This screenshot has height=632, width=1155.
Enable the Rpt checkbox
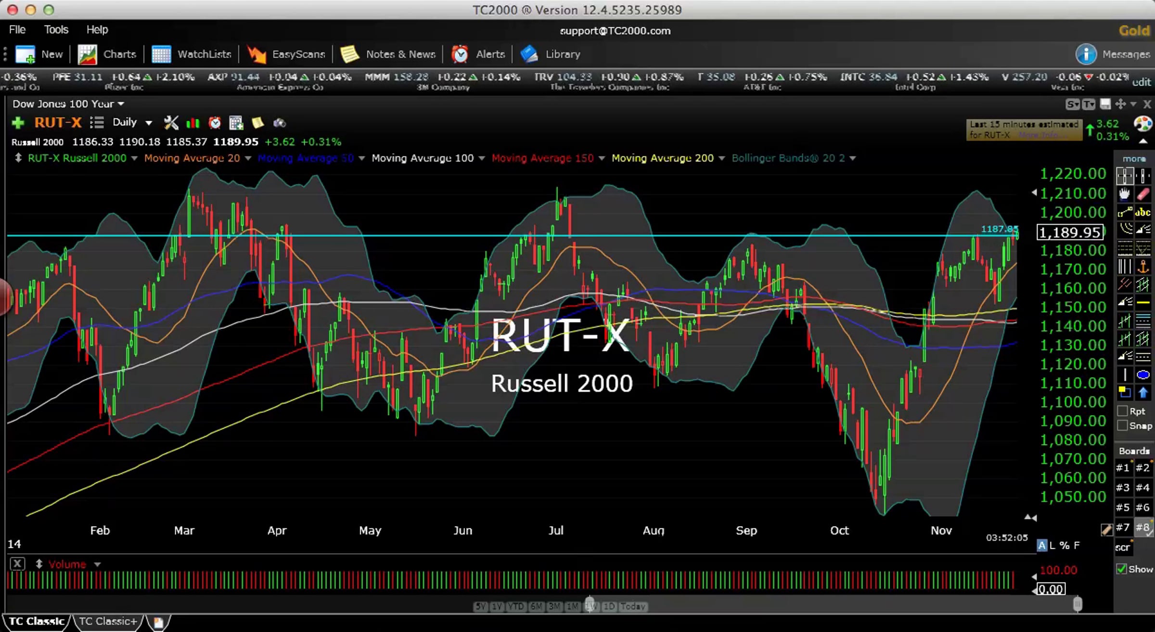click(x=1122, y=411)
